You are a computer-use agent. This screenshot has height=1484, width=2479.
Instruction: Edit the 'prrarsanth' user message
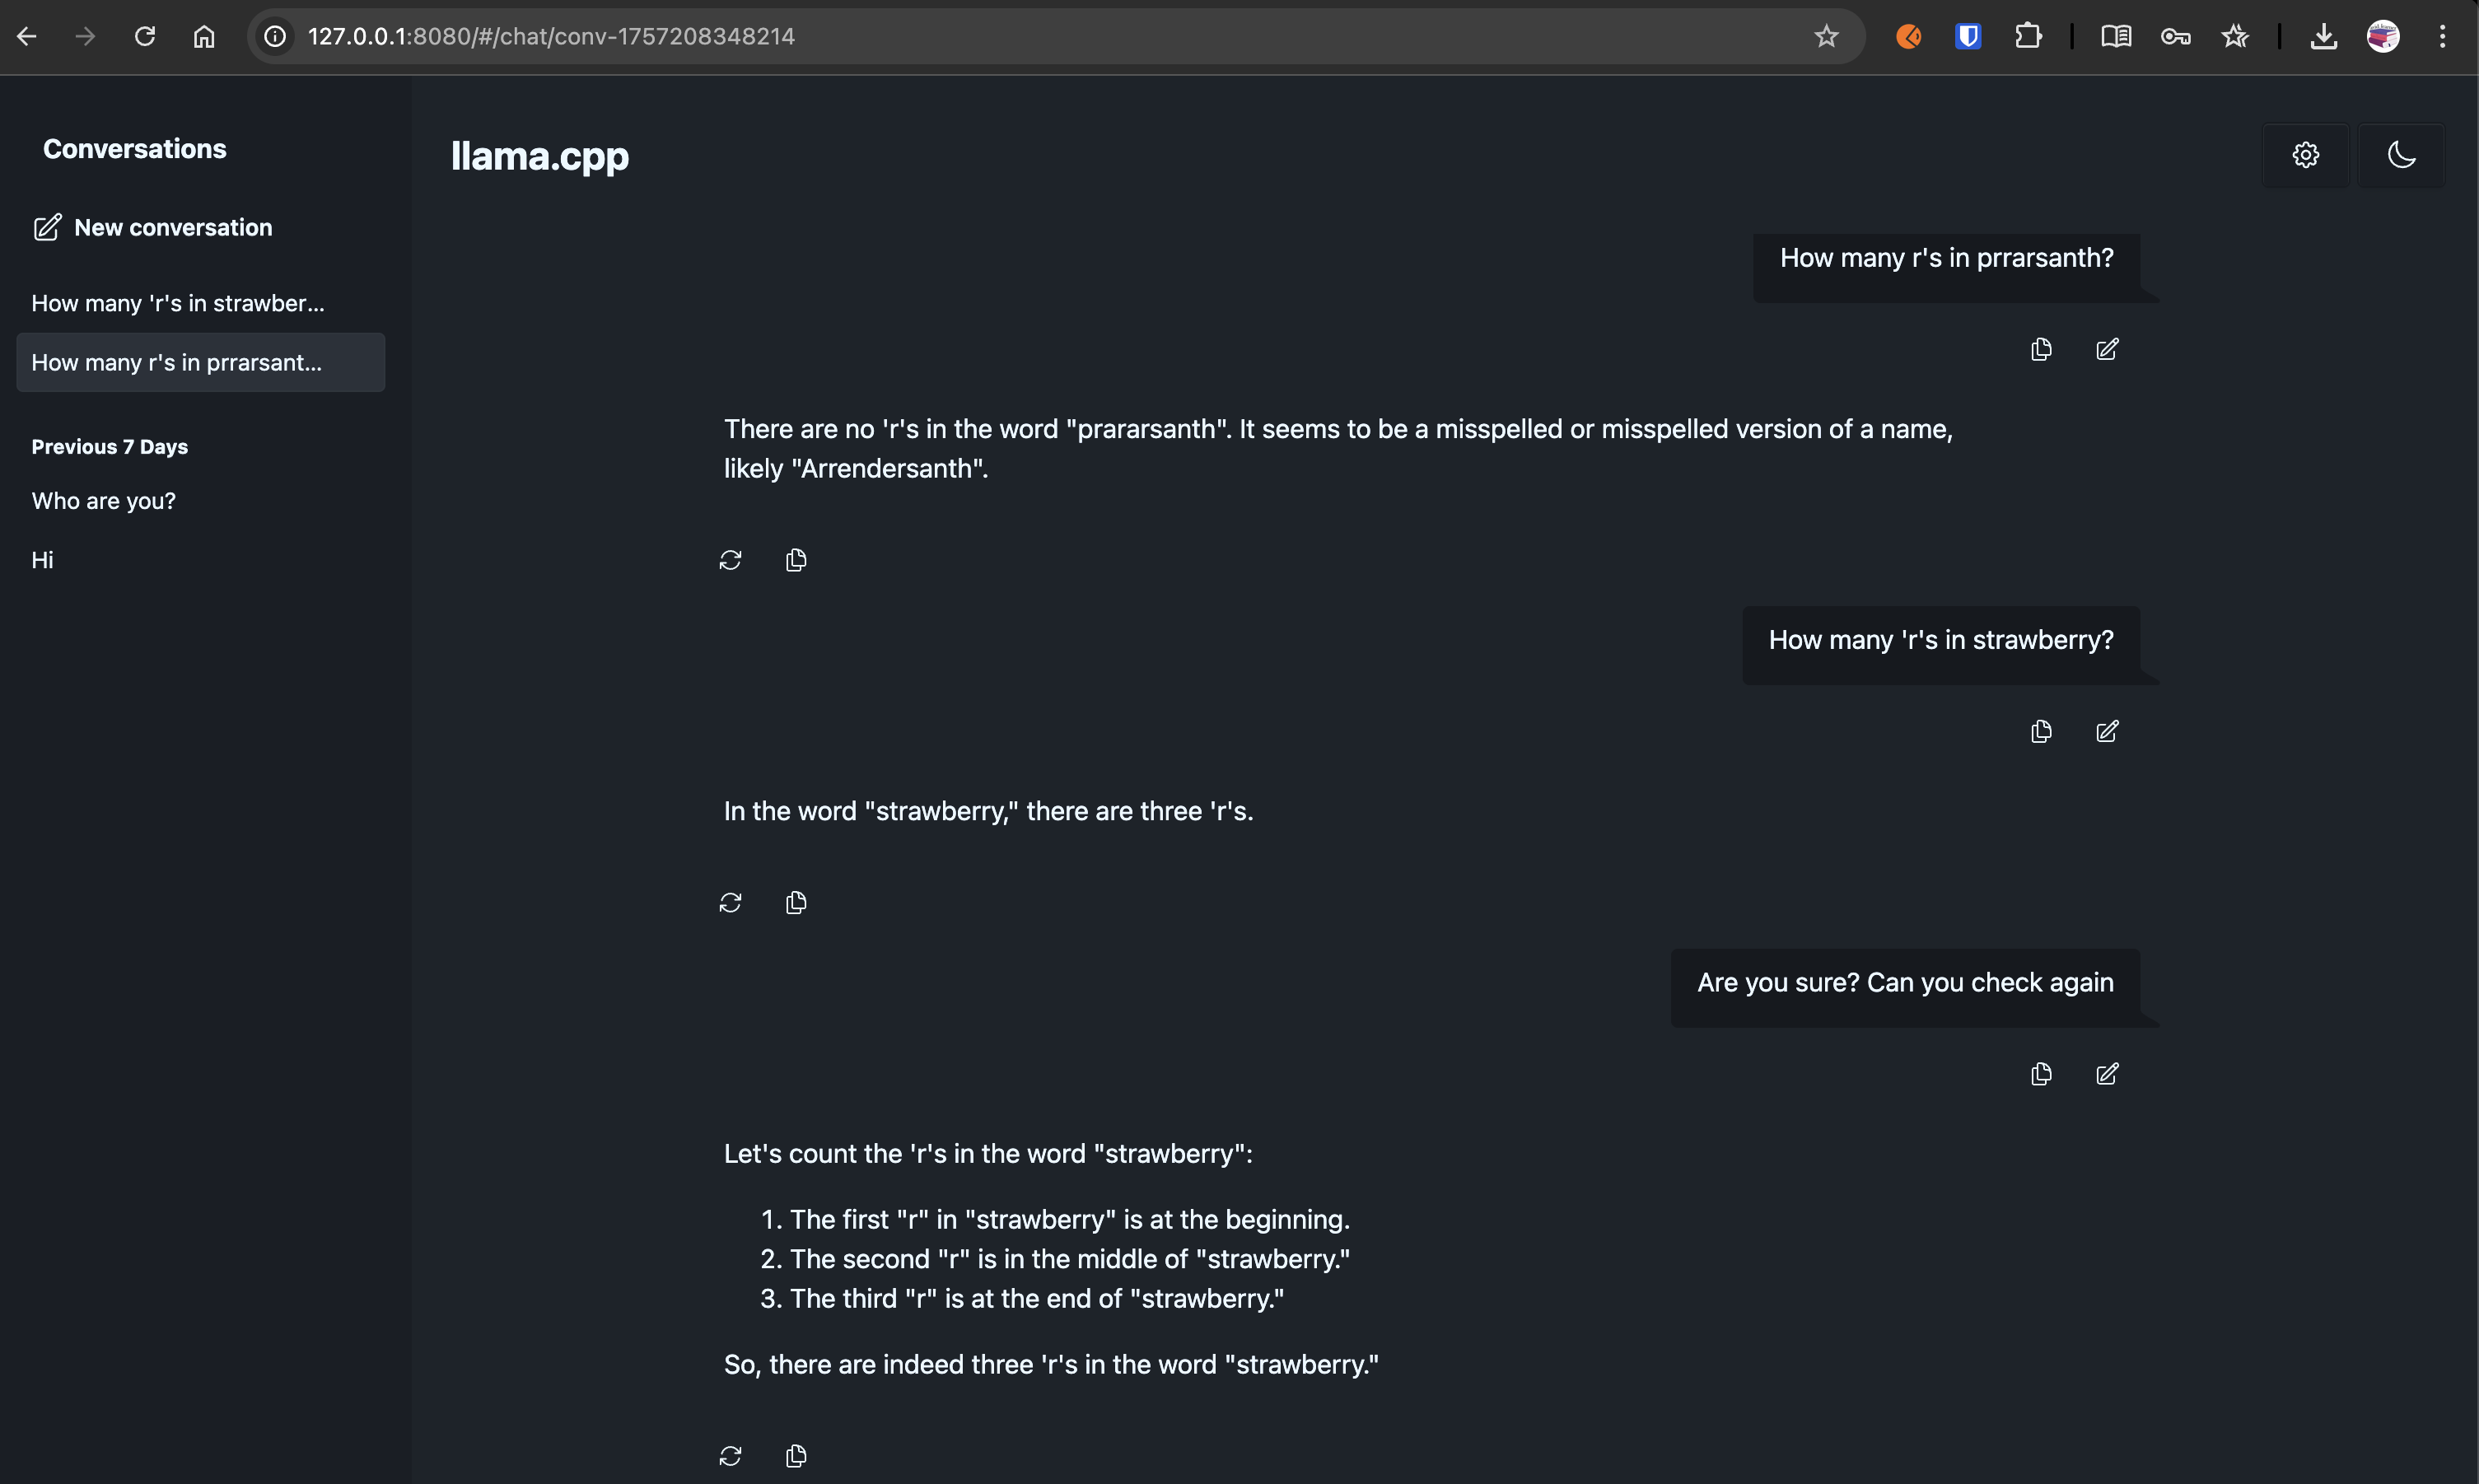point(2107,349)
